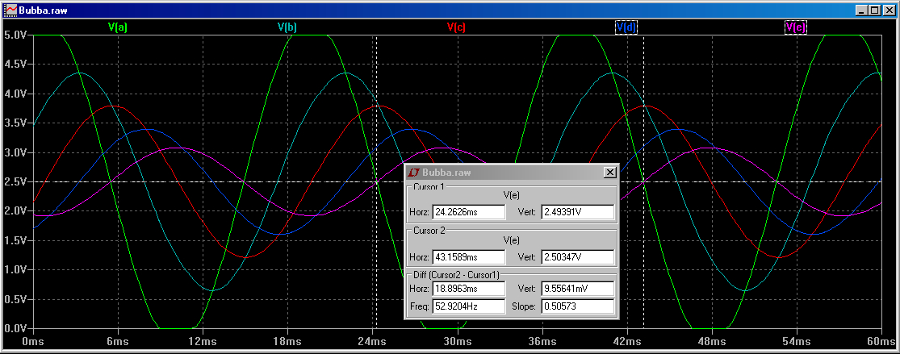Click the main Bubba.raw window title bar
The width and height of the screenshot is (900, 354).
[x=450, y=10]
